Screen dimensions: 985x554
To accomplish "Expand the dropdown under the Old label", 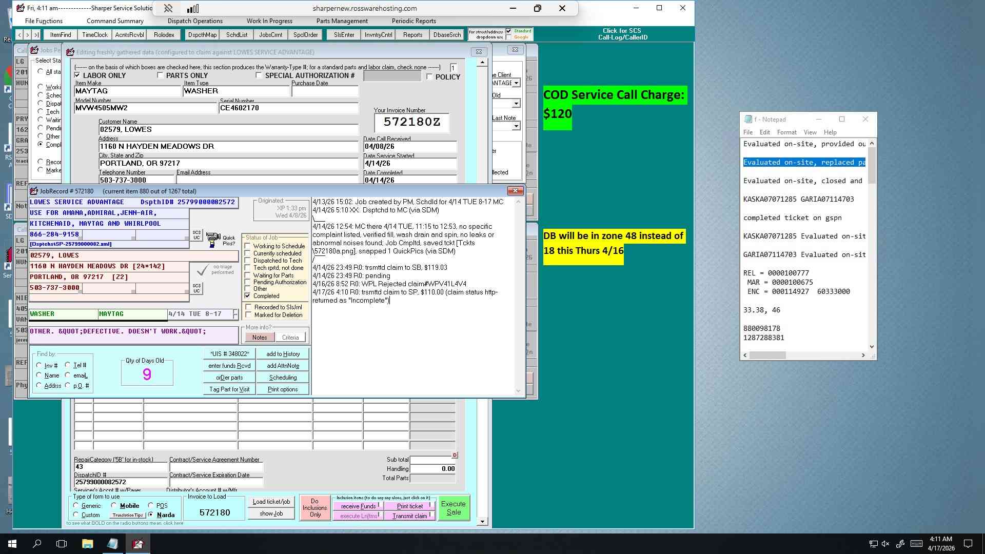I will [516, 104].
